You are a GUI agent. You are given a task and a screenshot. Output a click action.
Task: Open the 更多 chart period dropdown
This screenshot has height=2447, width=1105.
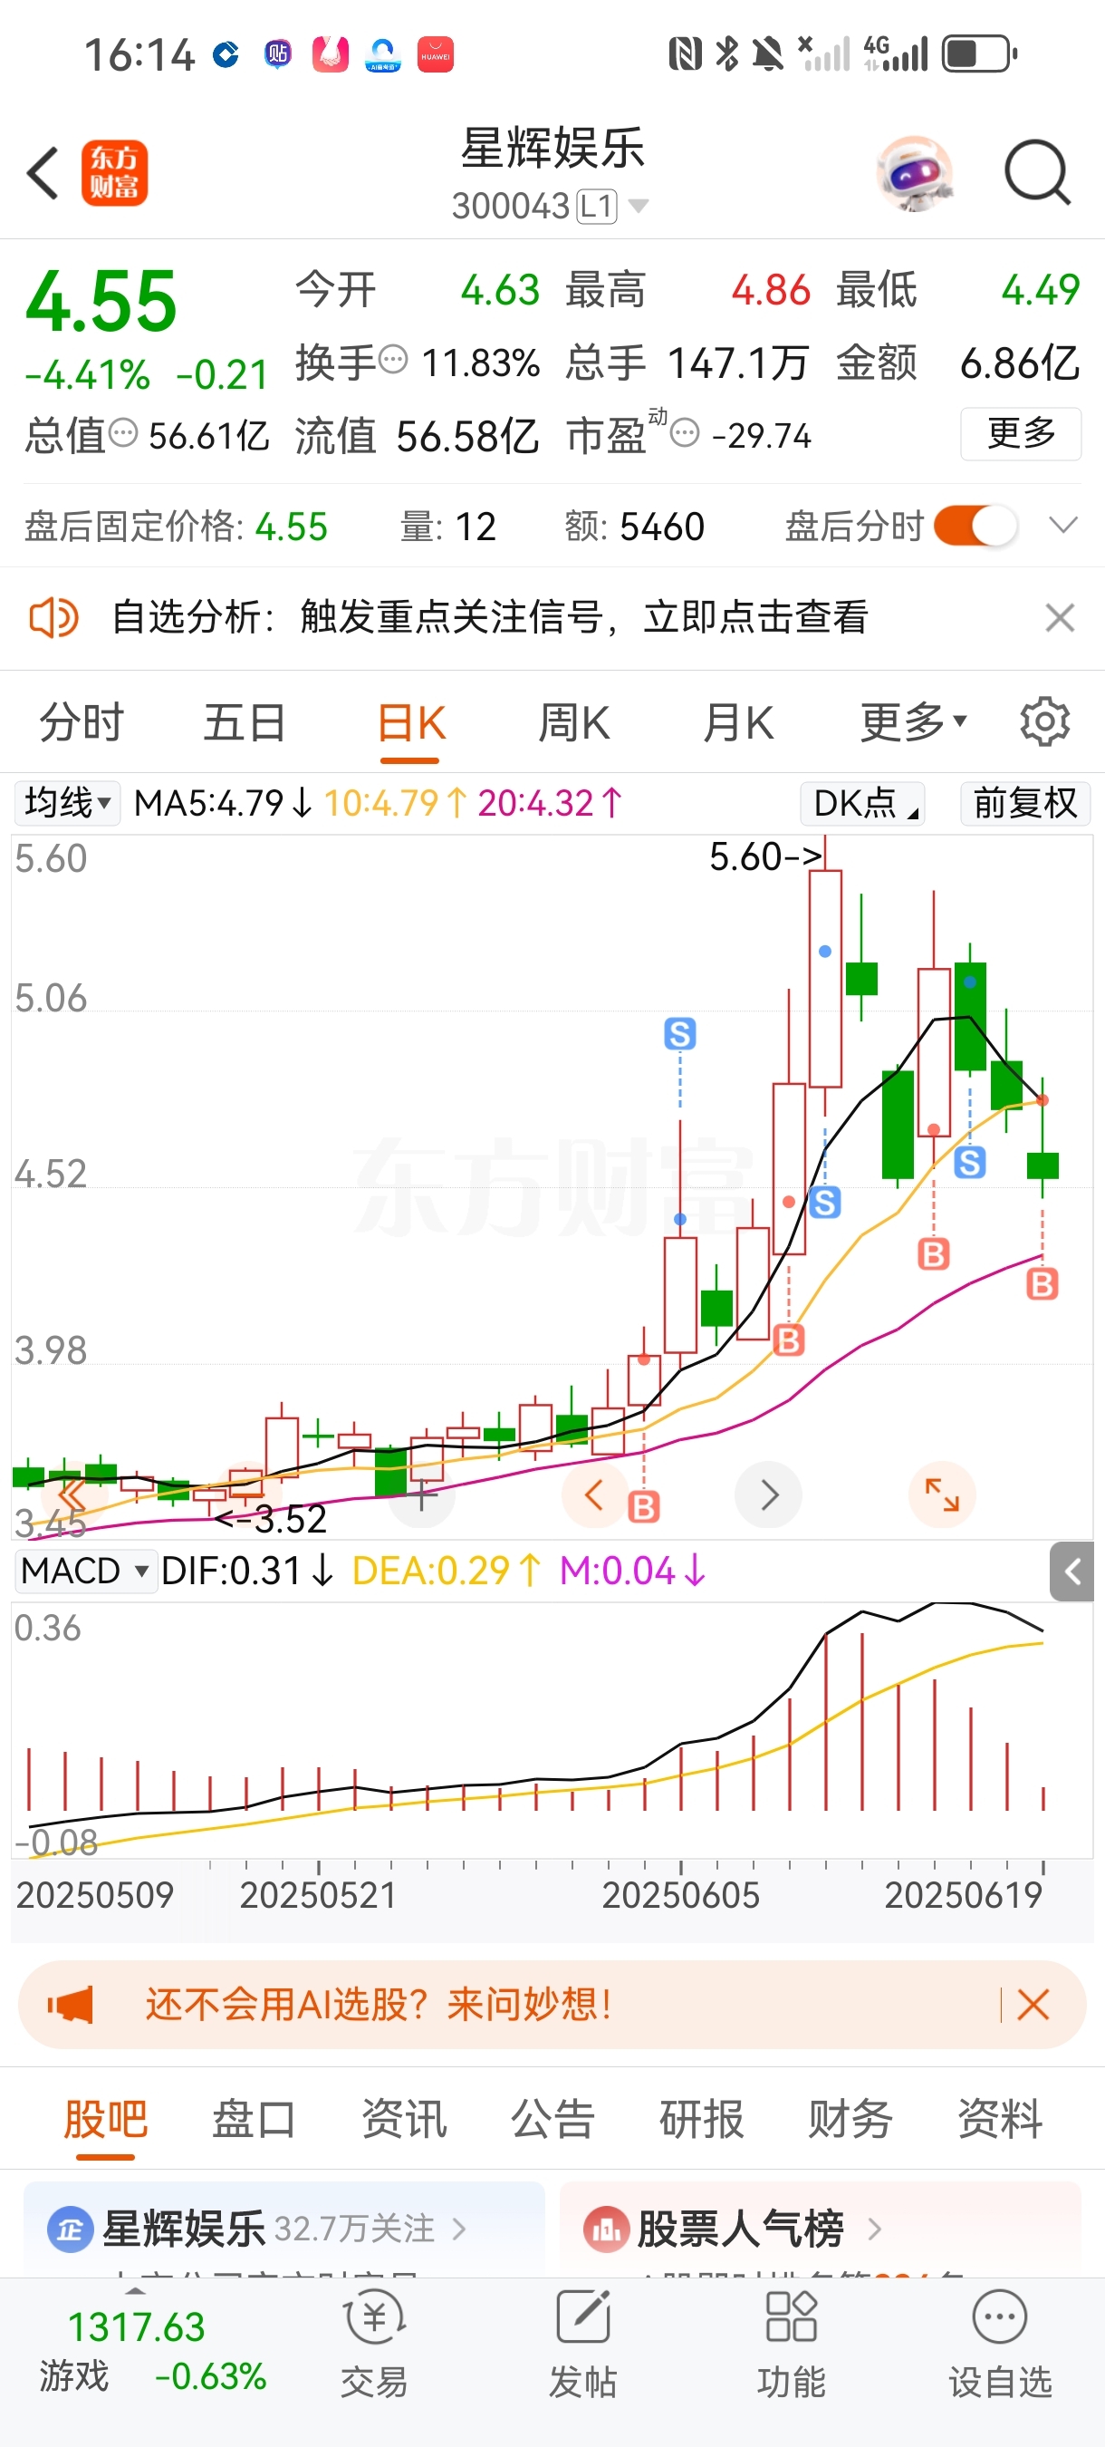click(912, 723)
